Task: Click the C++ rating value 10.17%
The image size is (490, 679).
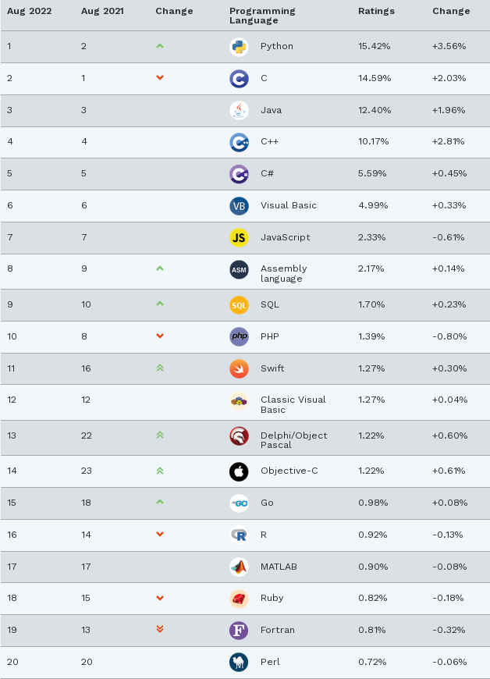Action: pyautogui.click(x=373, y=142)
